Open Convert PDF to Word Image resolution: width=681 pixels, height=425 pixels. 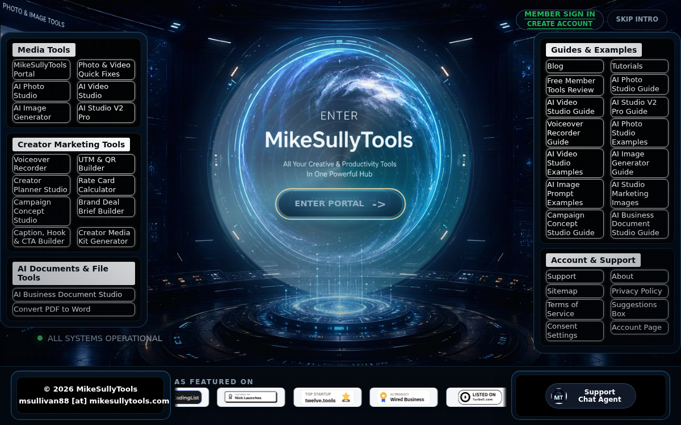[x=74, y=309]
